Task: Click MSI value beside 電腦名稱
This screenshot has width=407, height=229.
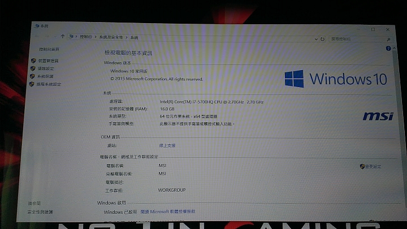Action: coord(162,165)
